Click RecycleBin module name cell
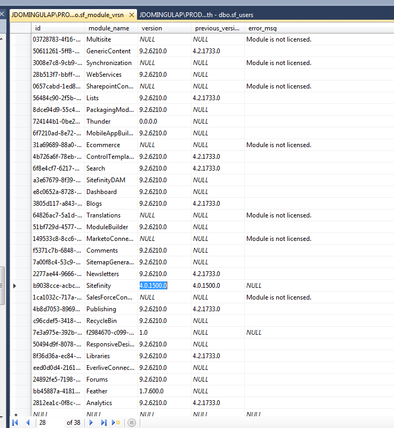The image size is (394, 428). 111,321
